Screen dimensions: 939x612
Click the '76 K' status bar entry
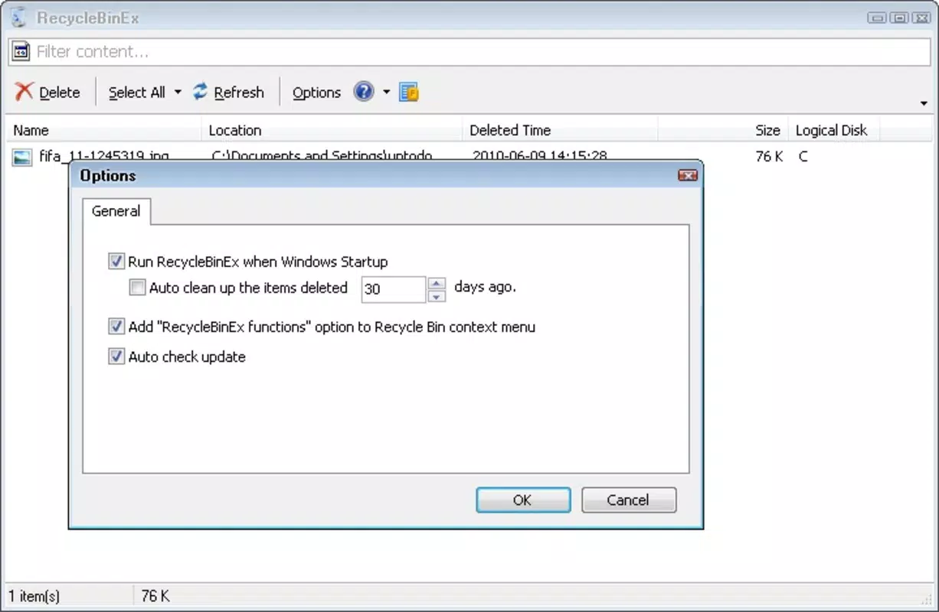click(155, 596)
